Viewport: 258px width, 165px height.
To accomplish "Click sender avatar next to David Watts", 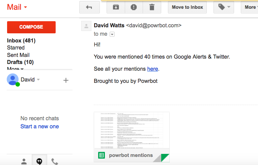I will pyautogui.click(x=86, y=26).
